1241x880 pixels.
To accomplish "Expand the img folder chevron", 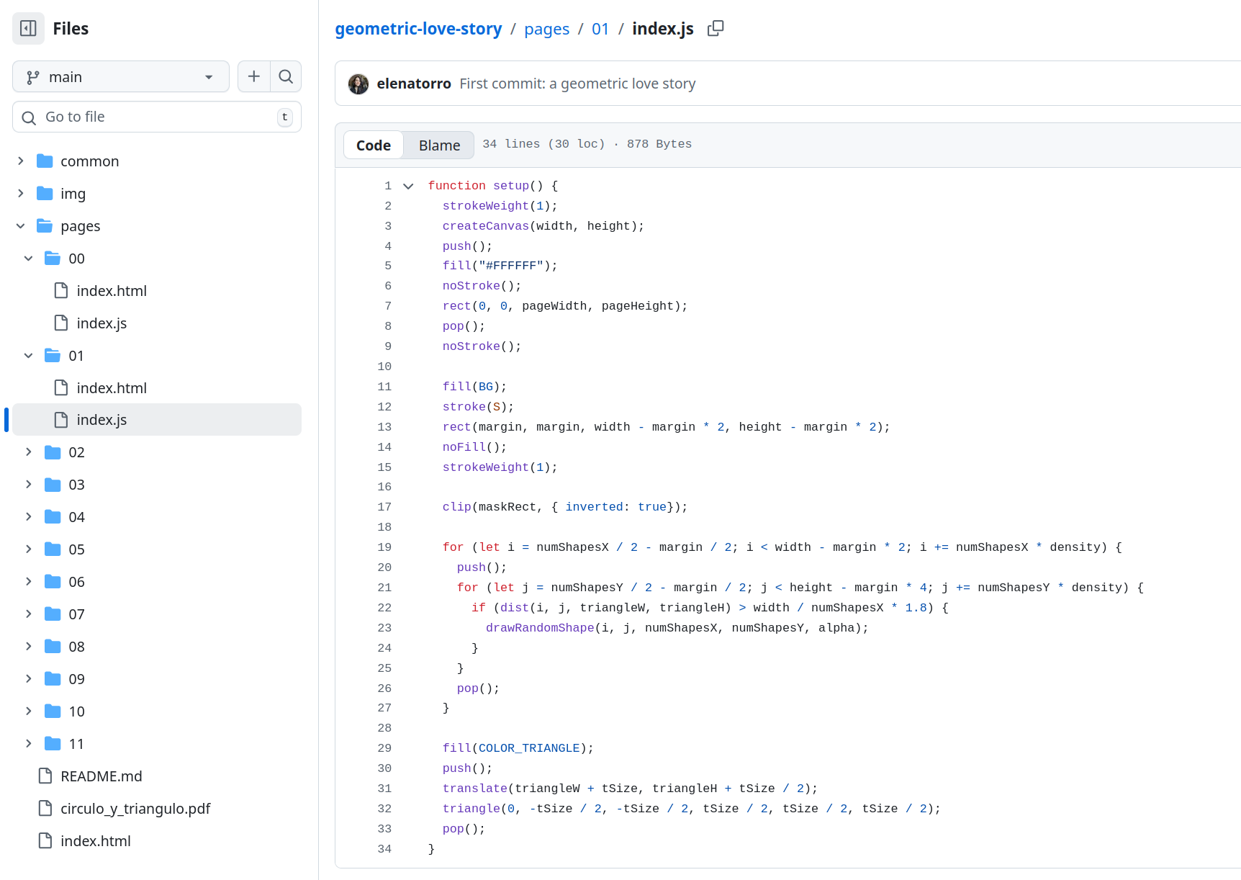I will [21, 194].
